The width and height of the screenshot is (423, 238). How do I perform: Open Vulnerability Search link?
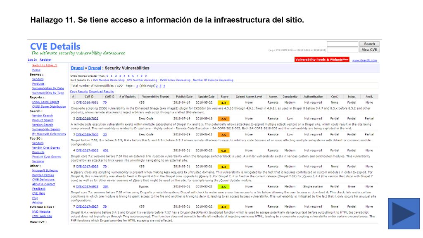[x=46, y=129]
